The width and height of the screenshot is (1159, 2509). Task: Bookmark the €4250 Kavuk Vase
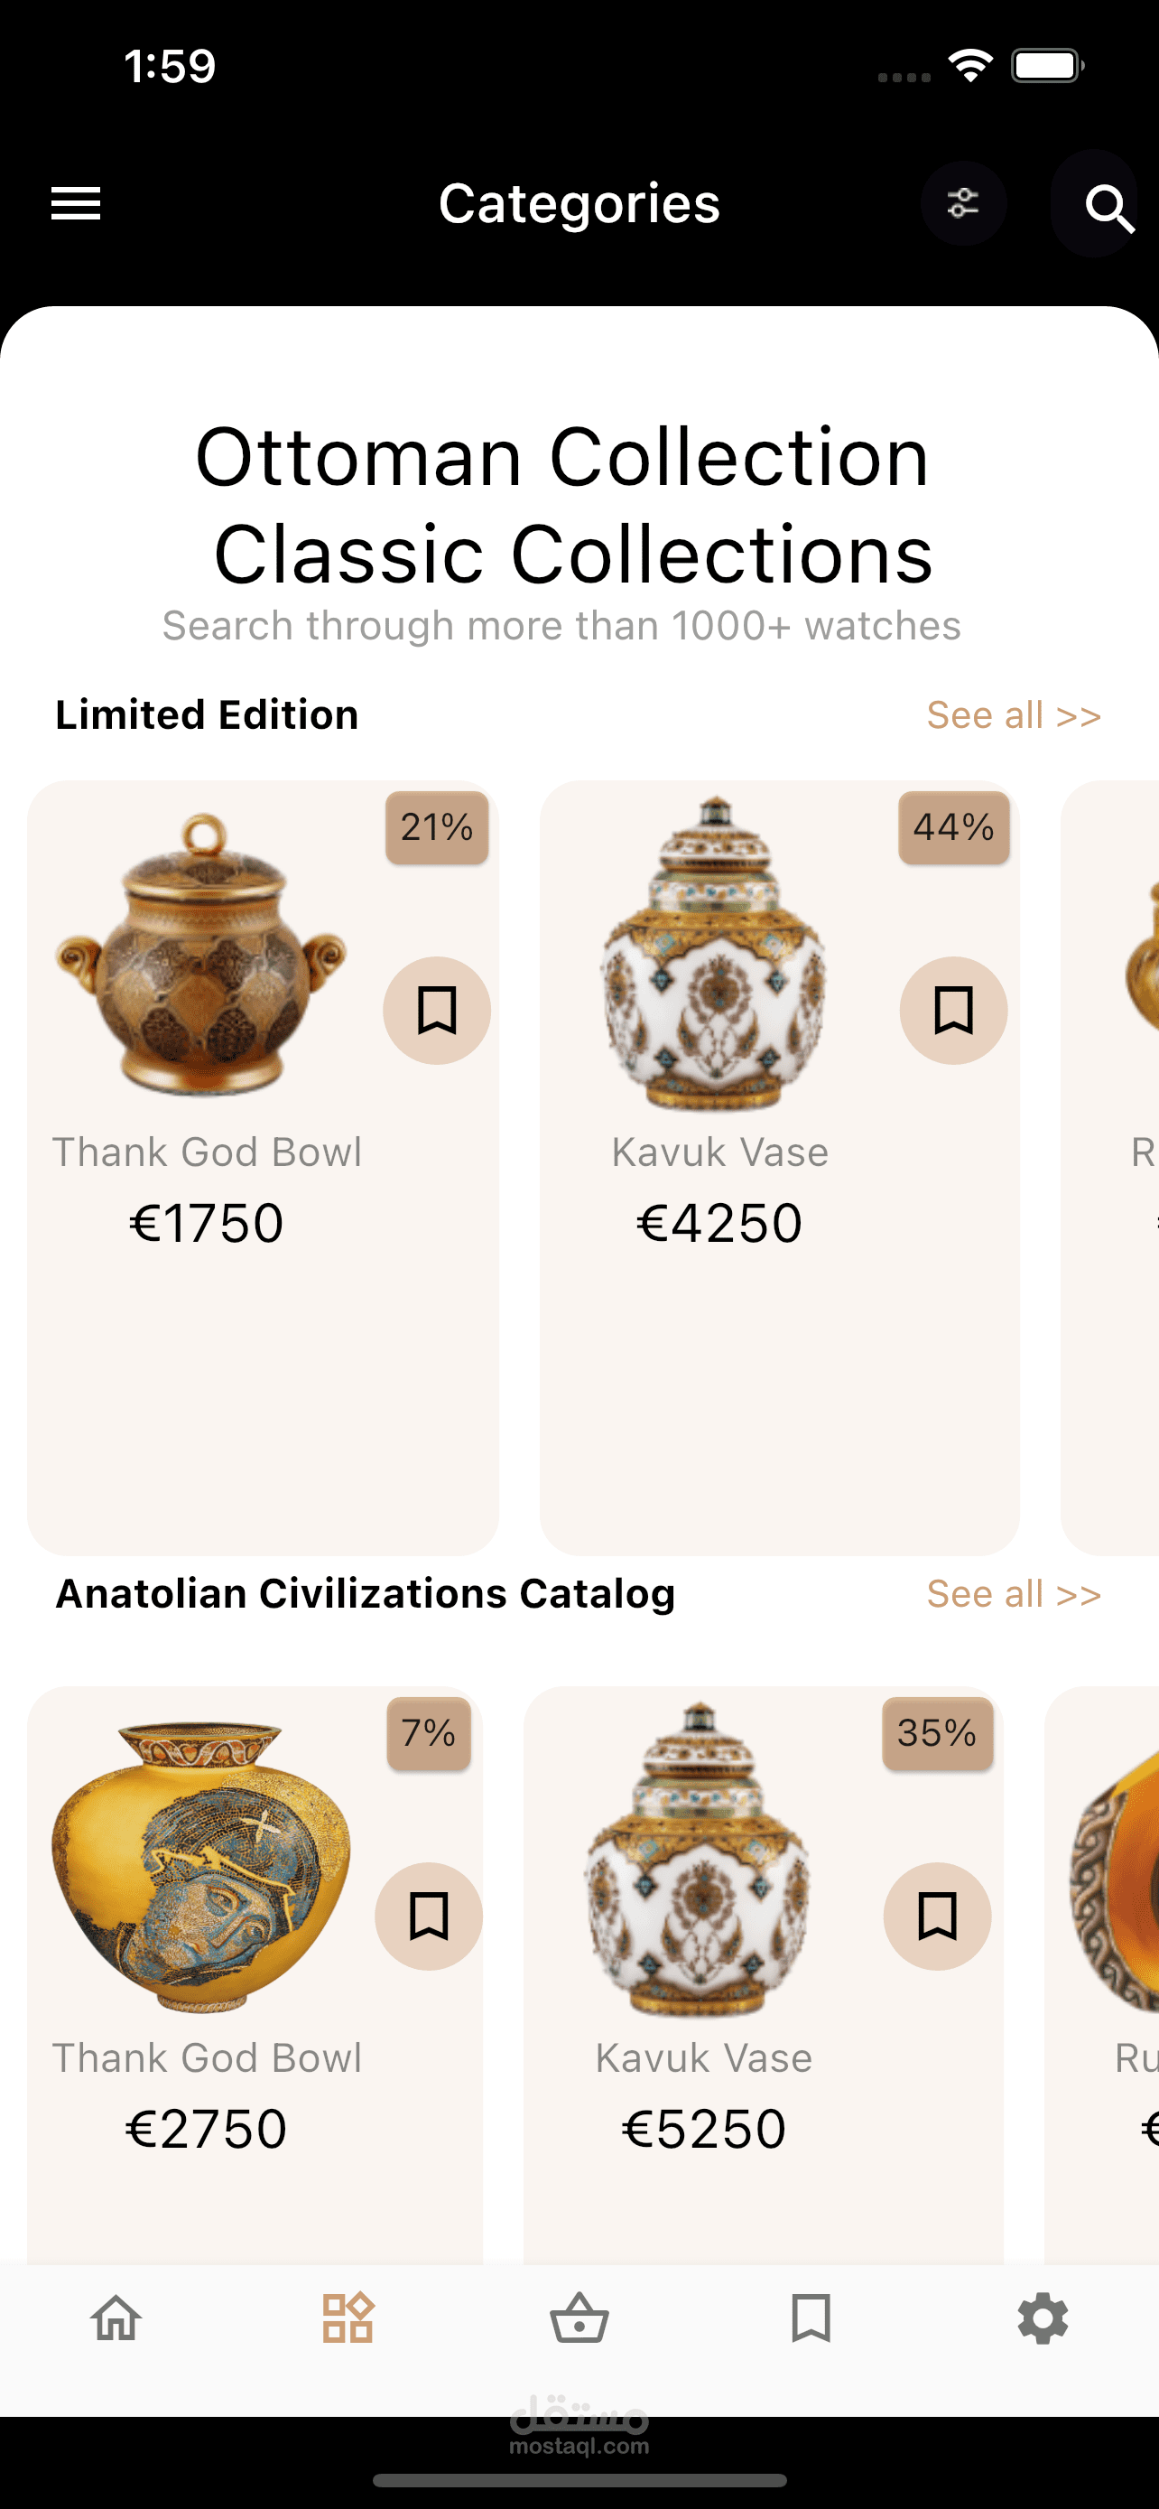pyautogui.click(x=954, y=1010)
